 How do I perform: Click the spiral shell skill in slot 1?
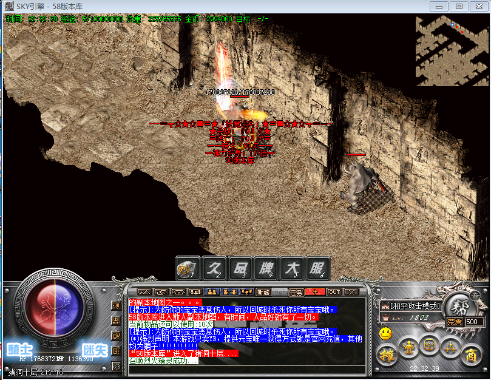point(188,268)
